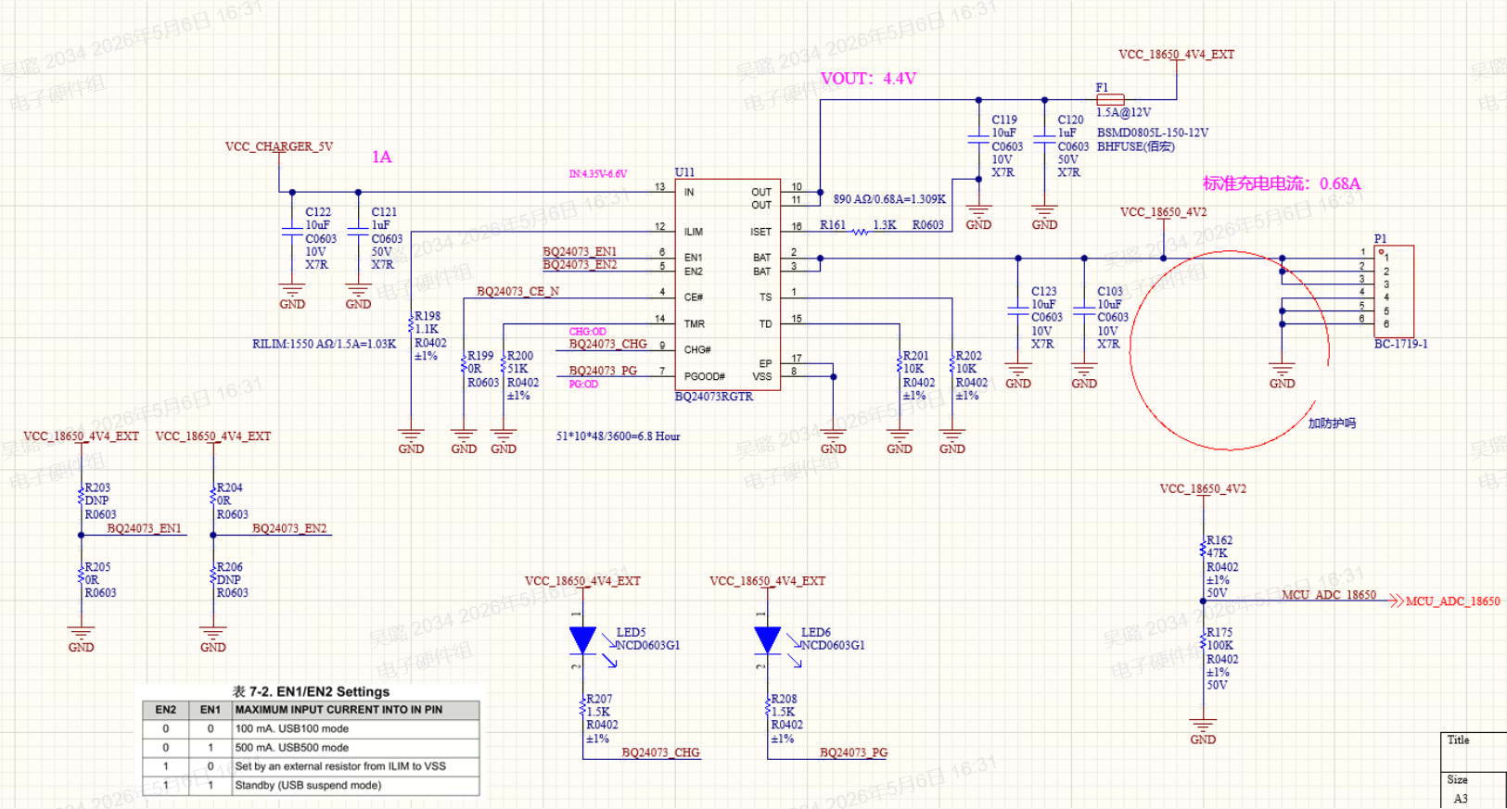Pick the C103 10uF capacitor
Viewport: 1507px width, 809px height.
[1084, 310]
